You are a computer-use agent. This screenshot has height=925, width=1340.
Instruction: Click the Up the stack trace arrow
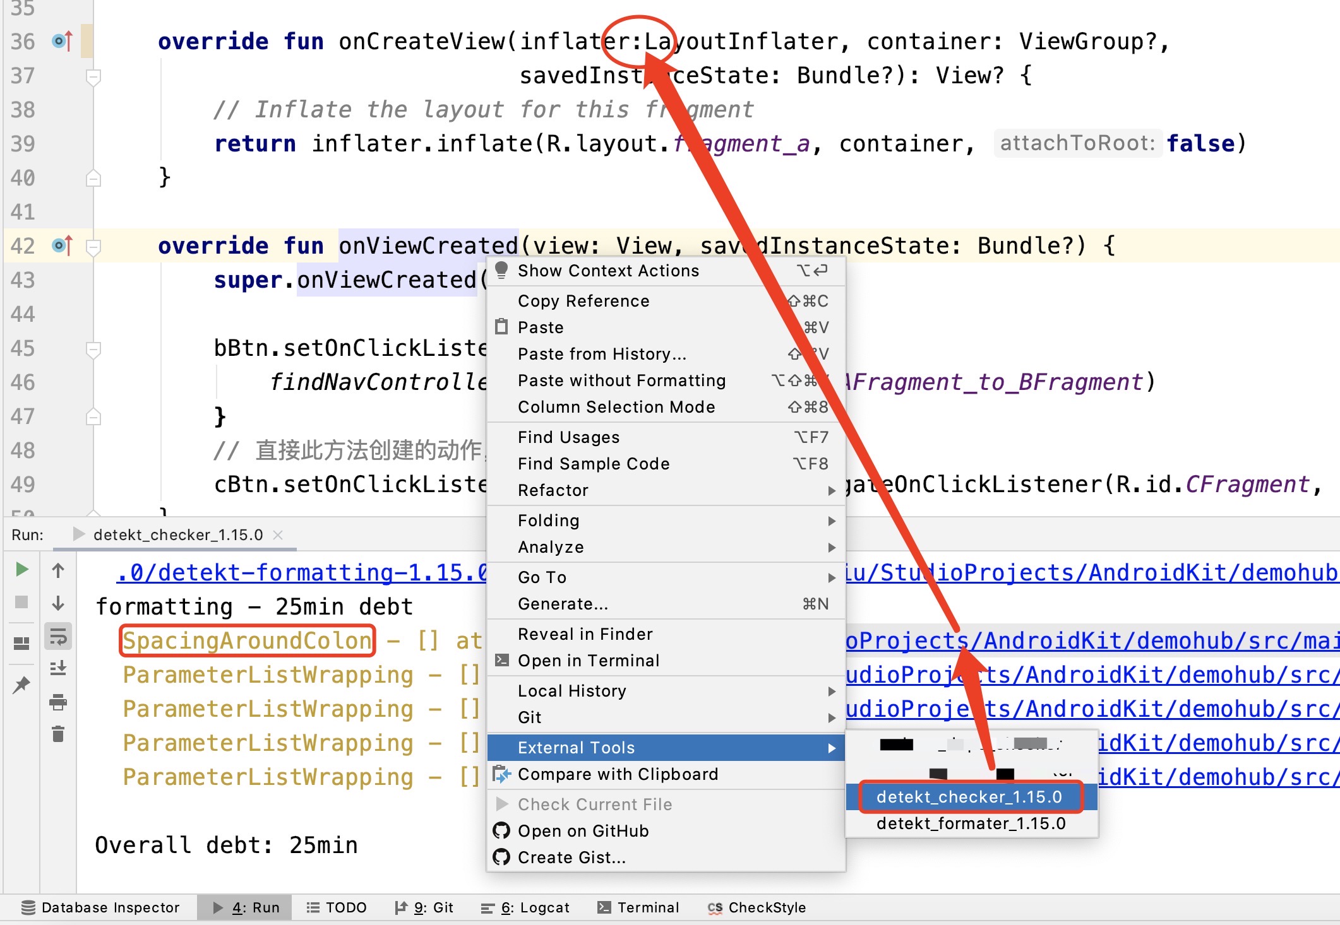tap(58, 570)
